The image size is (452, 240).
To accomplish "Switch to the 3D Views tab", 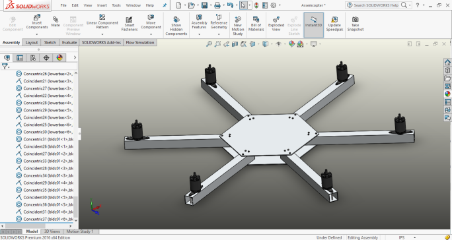I will 52,231.
